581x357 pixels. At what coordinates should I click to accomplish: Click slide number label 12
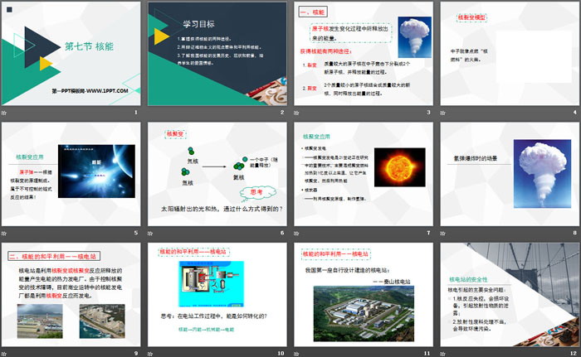(574, 354)
